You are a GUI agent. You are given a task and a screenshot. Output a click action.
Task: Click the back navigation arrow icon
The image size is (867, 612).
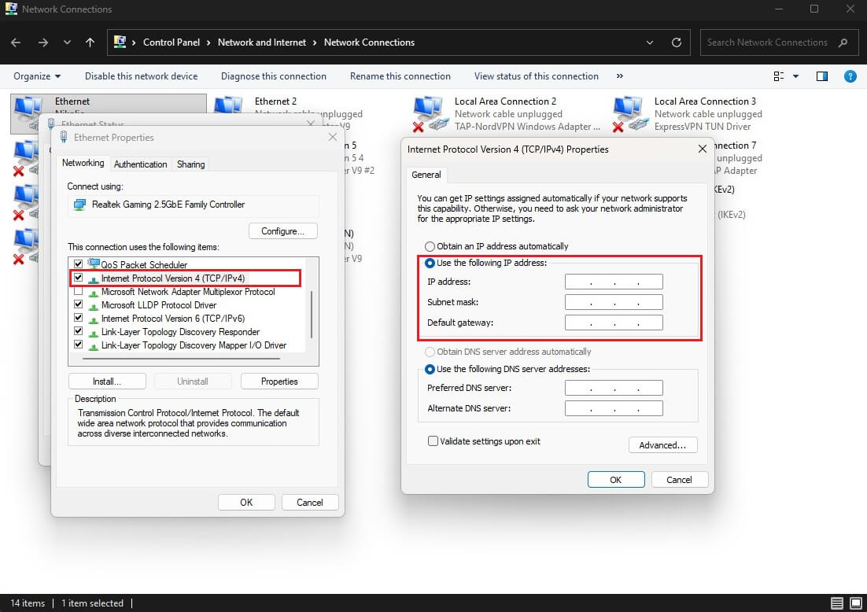point(16,42)
